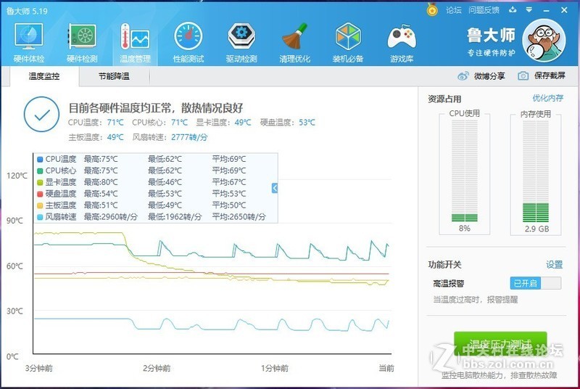Viewport: 580px width, 389px height.
Task: Open 装机必备 cube icon
Action: 348,36
